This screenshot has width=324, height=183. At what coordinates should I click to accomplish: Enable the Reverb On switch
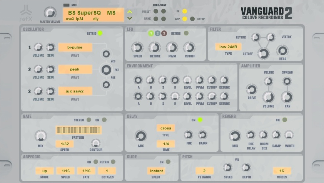coord(284,120)
